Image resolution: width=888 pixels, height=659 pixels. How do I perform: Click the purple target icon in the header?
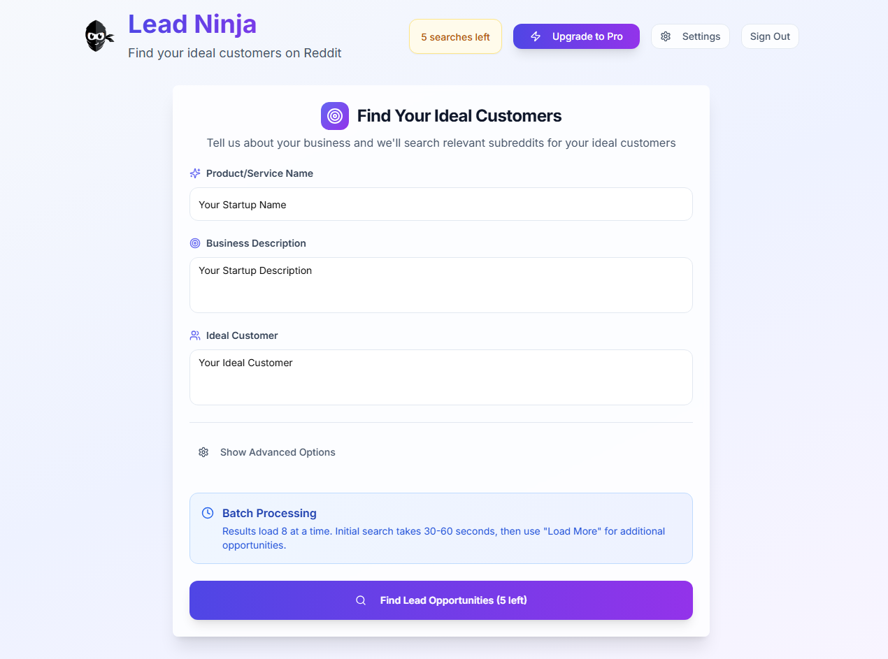(x=334, y=115)
